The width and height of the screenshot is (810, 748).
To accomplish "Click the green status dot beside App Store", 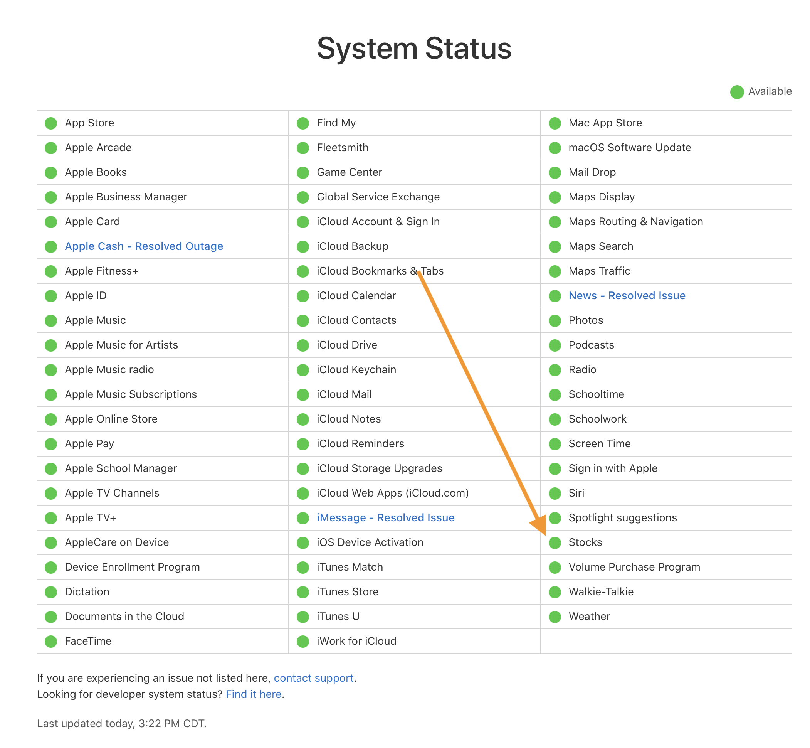I will click(x=51, y=123).
